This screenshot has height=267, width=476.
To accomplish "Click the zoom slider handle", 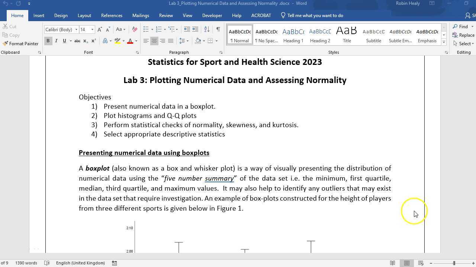I will point(454,263).
